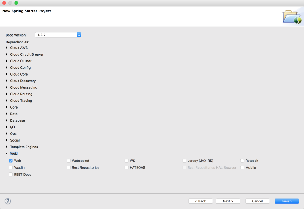The image size is (304, 209).
Task: Expand the Database dependency group
Action: pos(7,120)
